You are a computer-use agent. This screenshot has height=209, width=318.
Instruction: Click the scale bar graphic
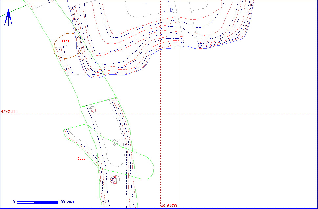[38, 202]
